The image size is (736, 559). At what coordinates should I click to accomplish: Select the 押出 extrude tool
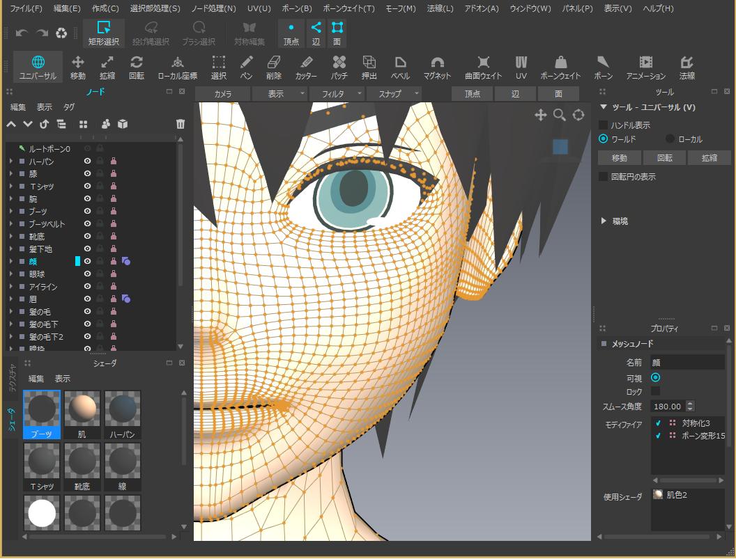(369, 67)
